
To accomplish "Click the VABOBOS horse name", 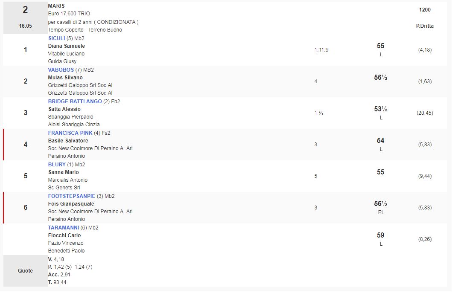I will [x=61, y=70].
